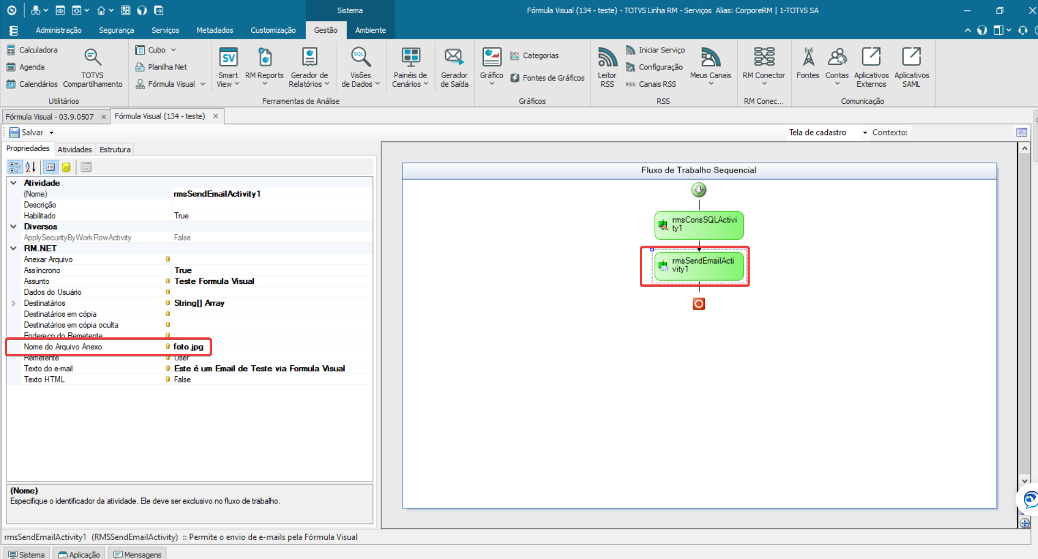Open Gerador de Saída
Image resolution: width=1038 pixels, height=559 pixels.
point(454,68)
